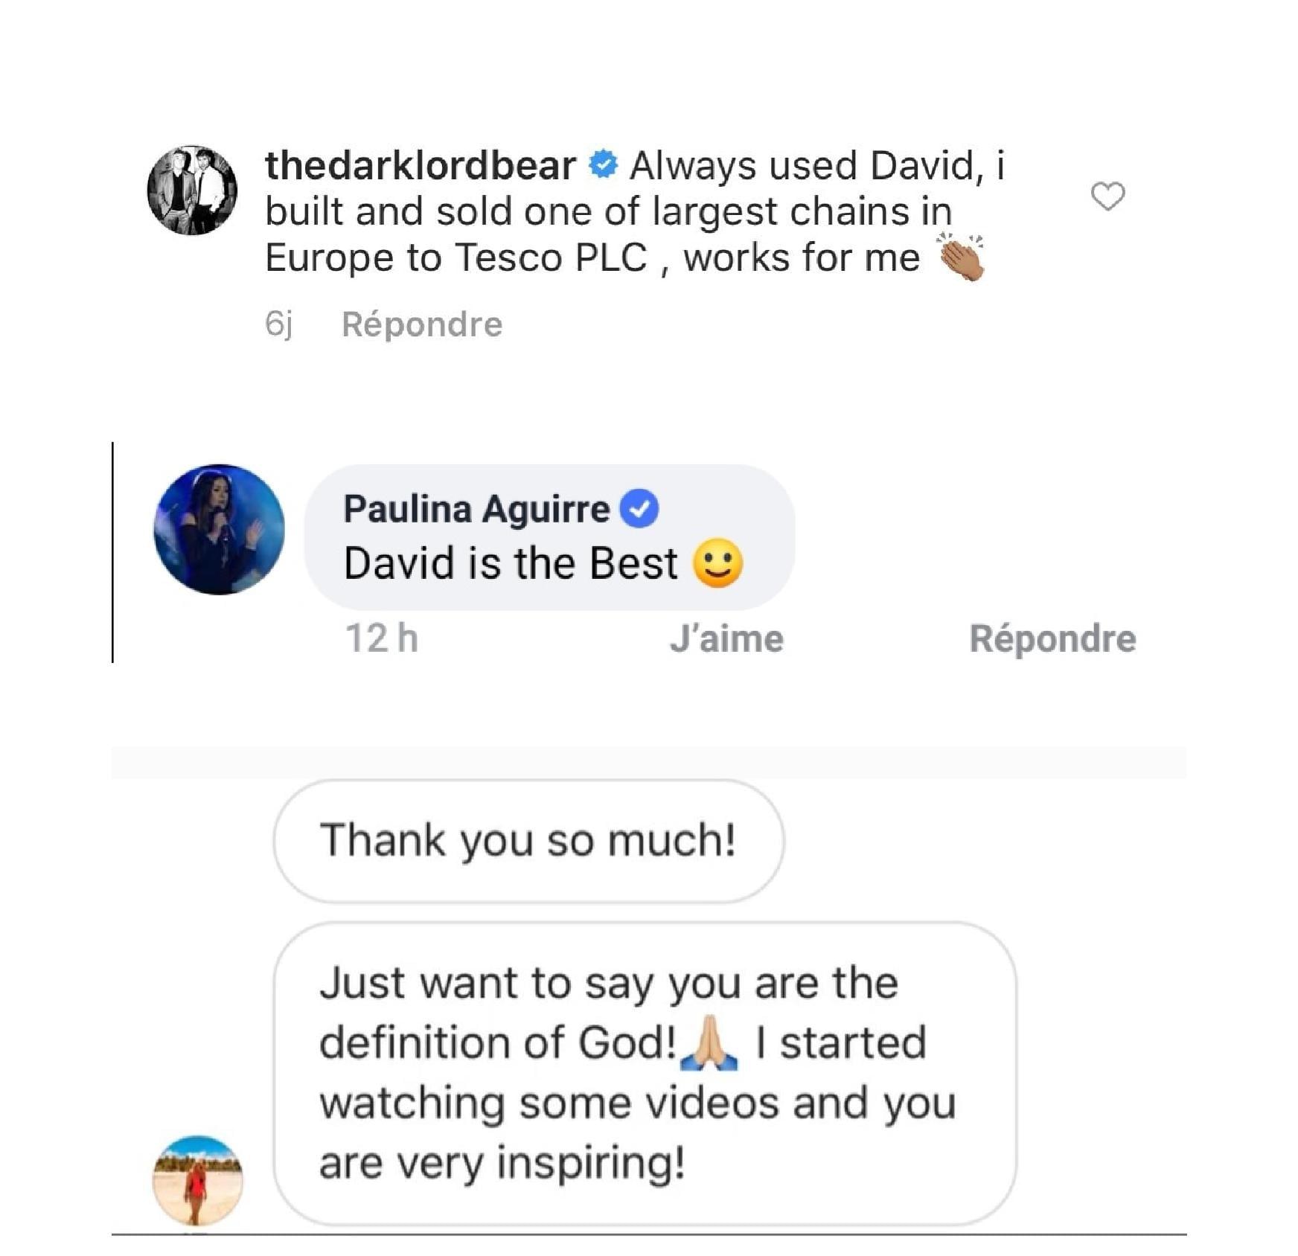Viewport: 1298px width, 1256px height.
Task: Click the clapping hands emoji
Action: [961, 257]
